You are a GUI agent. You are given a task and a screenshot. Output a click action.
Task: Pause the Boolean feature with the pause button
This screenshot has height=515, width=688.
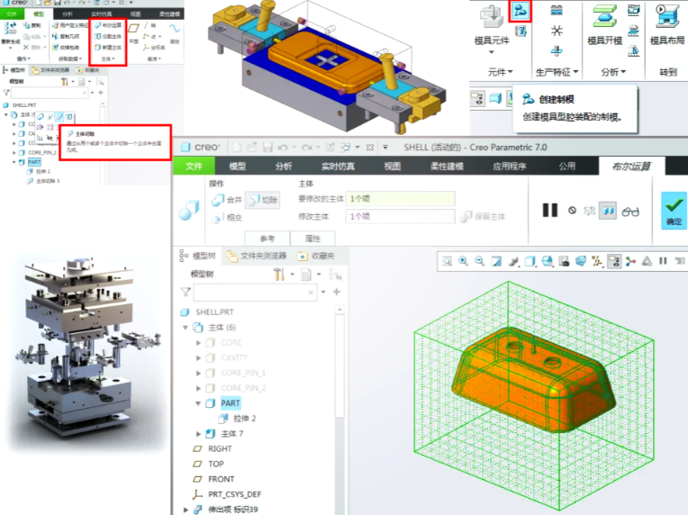pyautogui.click(x=550, y=210)
